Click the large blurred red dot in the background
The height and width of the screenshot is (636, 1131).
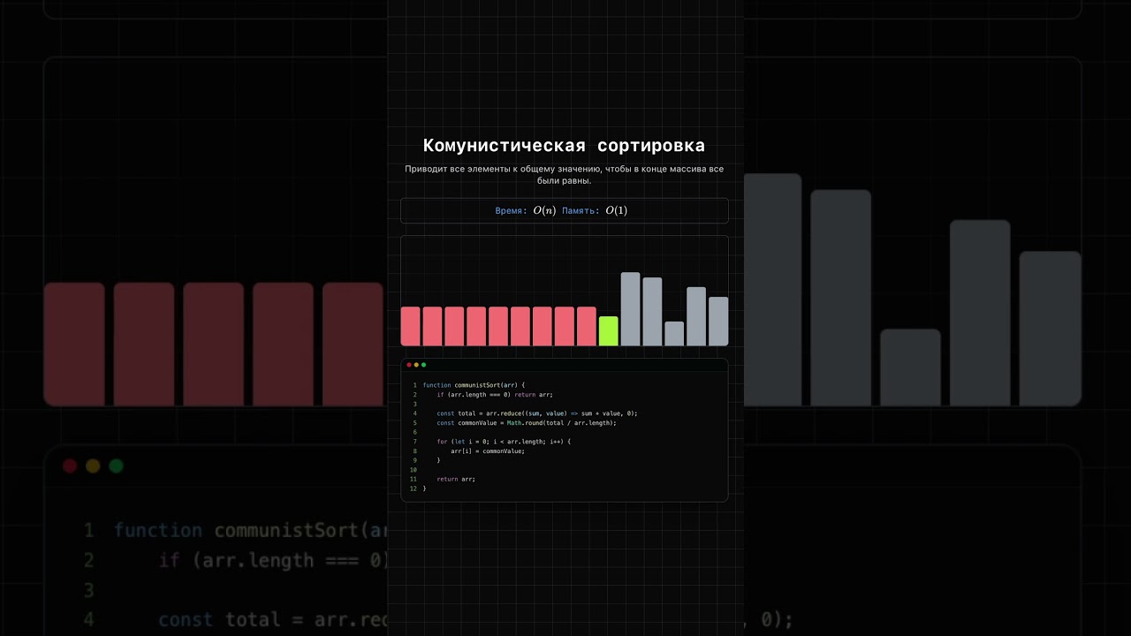click(71, 466)
